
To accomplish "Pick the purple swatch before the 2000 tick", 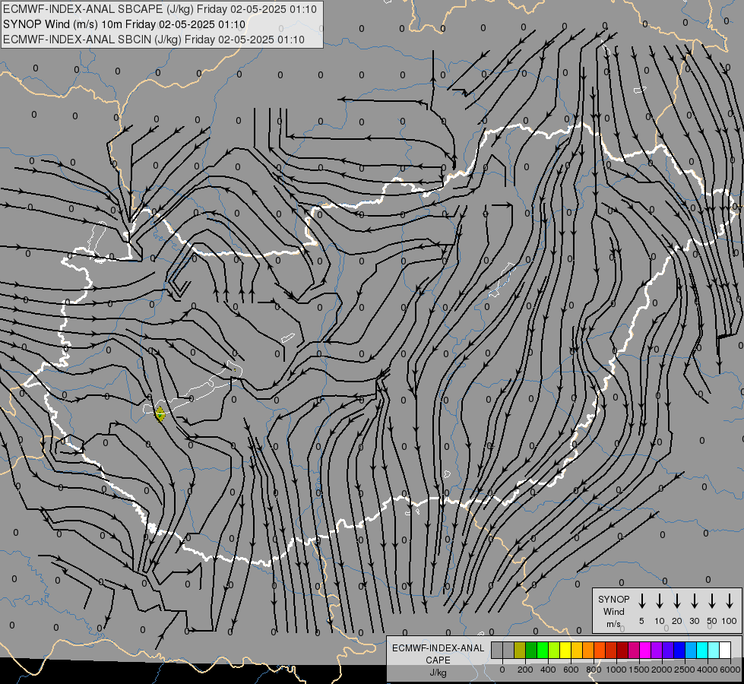I will click(657, 650).
